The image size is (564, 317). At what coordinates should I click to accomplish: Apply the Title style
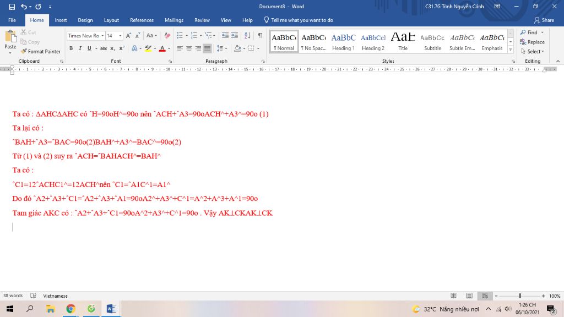pos(403,42)
